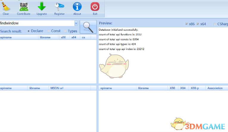Click 'count of total api functions is: 2032'

pyautogui.click(x=120, y=34)
